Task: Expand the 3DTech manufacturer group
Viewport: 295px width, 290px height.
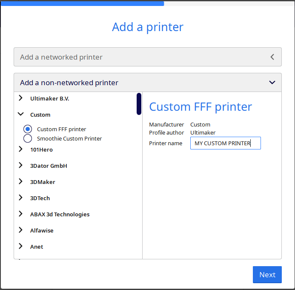Action: (21, 198)
